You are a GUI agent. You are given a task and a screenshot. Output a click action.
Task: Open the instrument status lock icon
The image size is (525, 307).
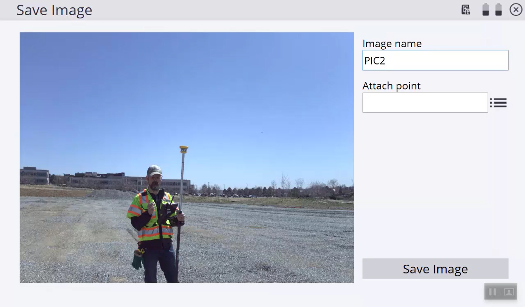[x=466, y=10]
